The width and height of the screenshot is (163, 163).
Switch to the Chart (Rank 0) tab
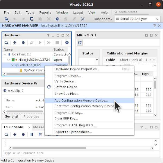click(131, 60)
